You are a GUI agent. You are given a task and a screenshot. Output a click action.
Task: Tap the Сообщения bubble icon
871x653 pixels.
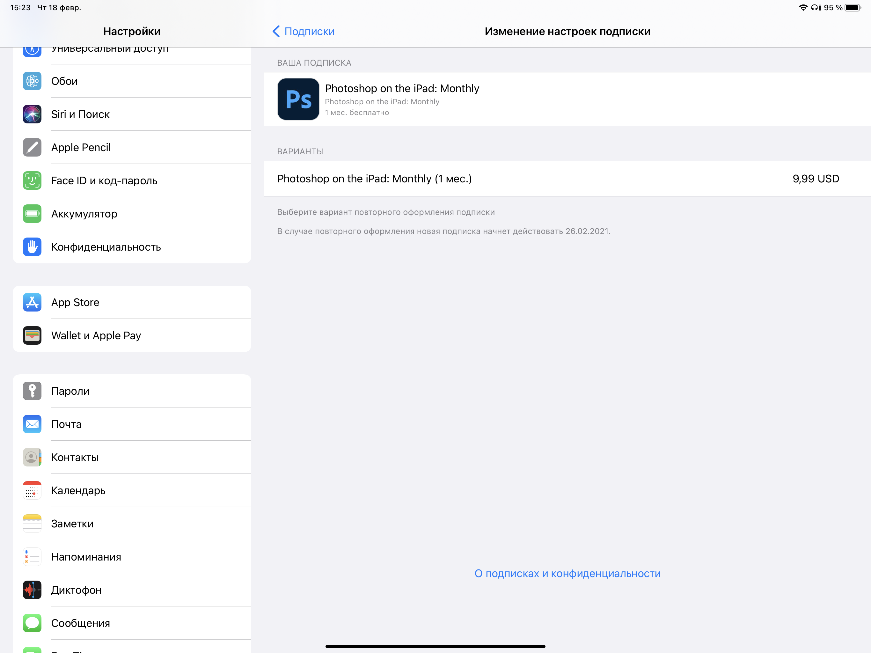pos(32,623)
